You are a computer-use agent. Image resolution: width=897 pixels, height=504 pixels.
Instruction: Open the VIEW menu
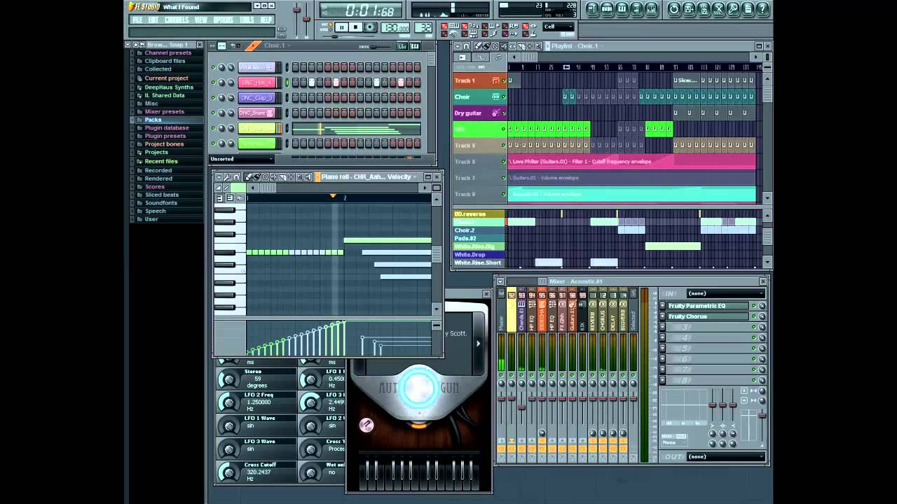[x=200, y=20]
